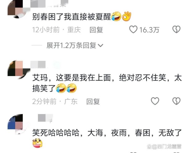Like the Chongqing comment with 16.3万 likes

coord(133,29)
